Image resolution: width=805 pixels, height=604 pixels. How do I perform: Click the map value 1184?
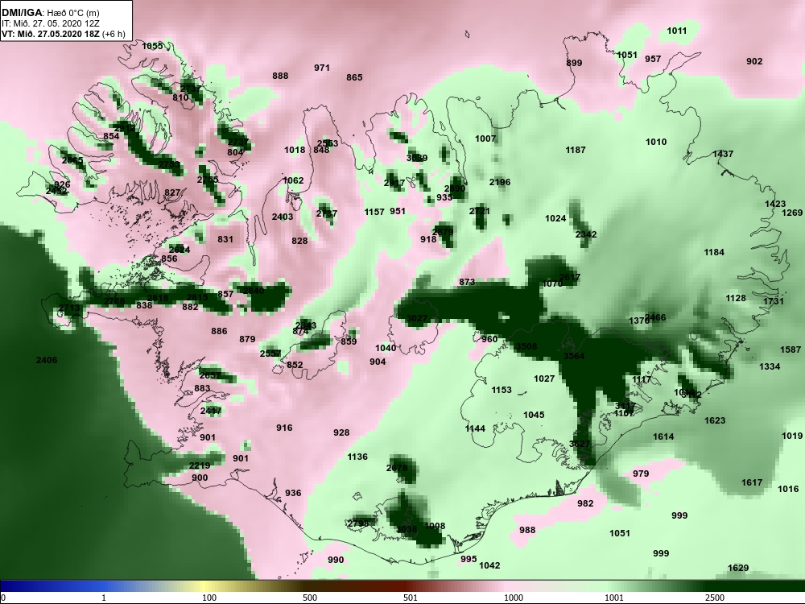714,252
